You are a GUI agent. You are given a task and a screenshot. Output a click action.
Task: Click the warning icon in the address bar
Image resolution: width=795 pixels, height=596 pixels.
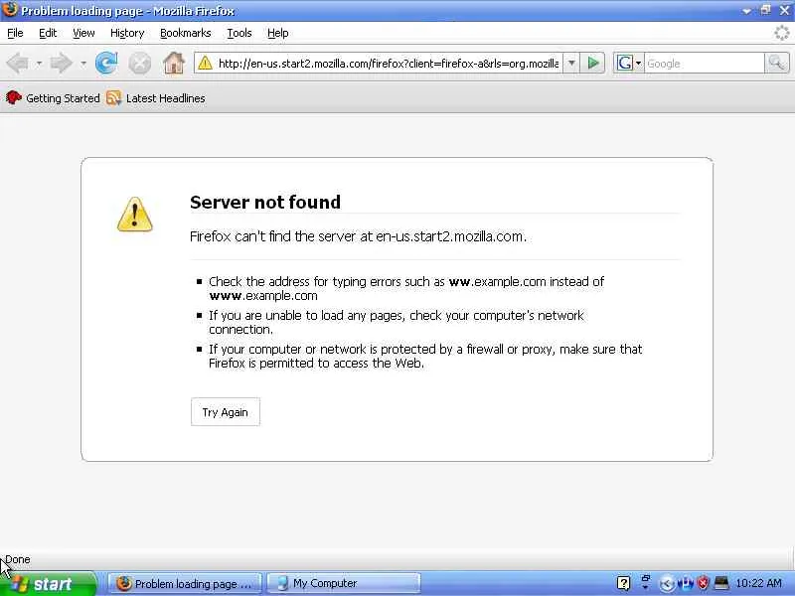click(205, 64)
